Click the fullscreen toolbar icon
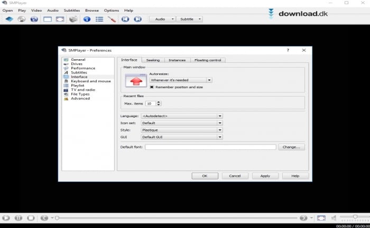 (60, 19)
